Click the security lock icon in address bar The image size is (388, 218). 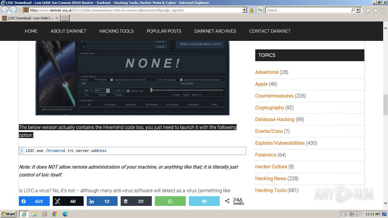click(x=251, y=10)
